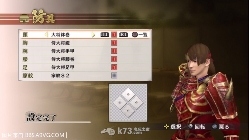The image size is (249, 140).
Task: Click the red 1 badge on 胸 row
Action: coord(114,43)
